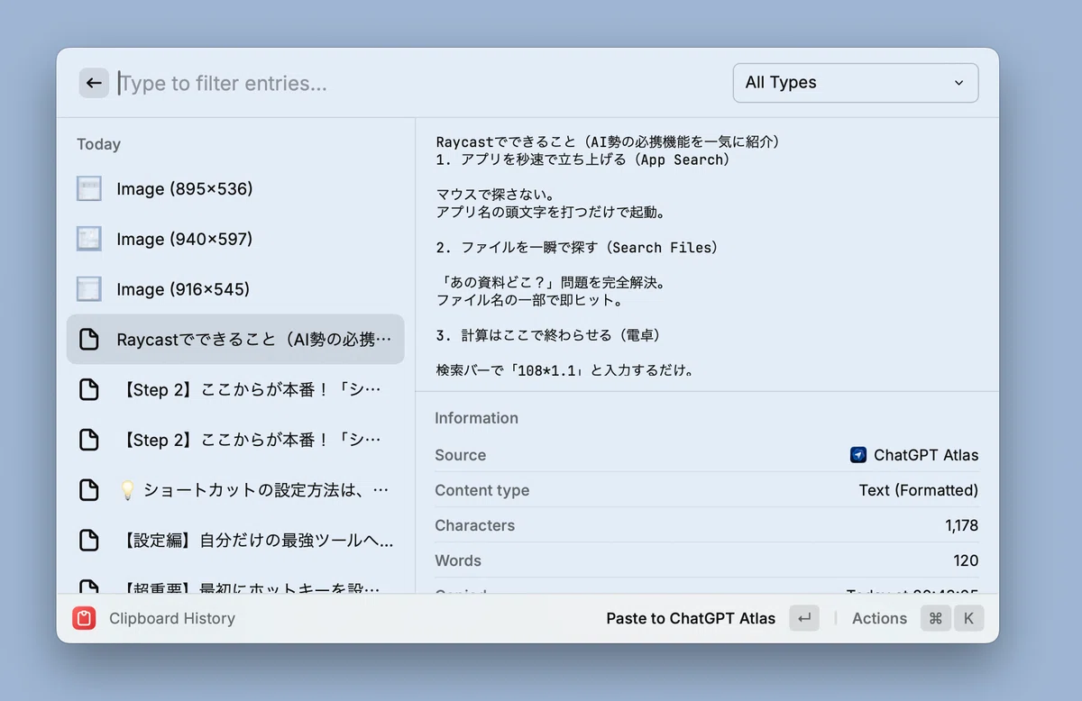Click the Clipboard History label
The height and width of the screenshot is (701, 1082).
(172, 618)
